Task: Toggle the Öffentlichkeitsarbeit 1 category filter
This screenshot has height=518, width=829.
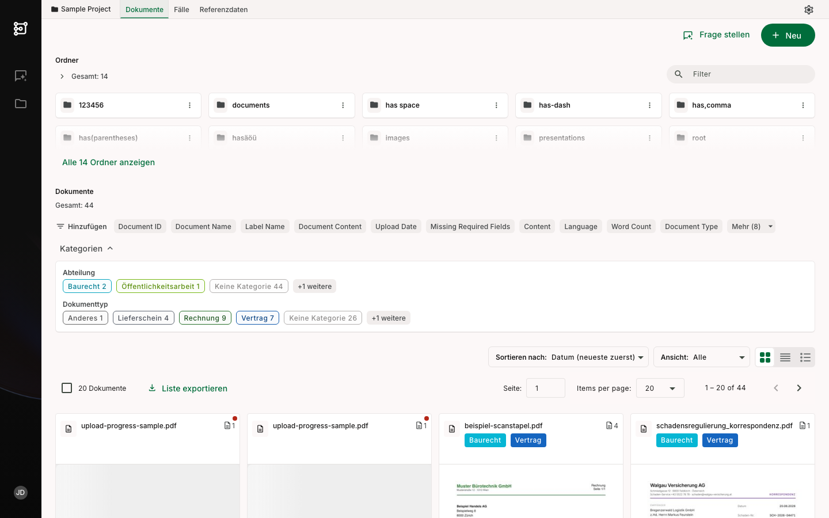Action: pyautogui.click(x=161, y=287)
